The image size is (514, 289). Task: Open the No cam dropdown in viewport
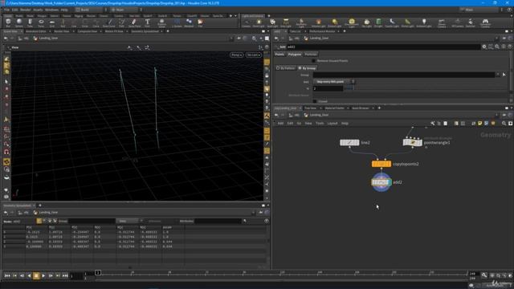click(x=254, y=55)
